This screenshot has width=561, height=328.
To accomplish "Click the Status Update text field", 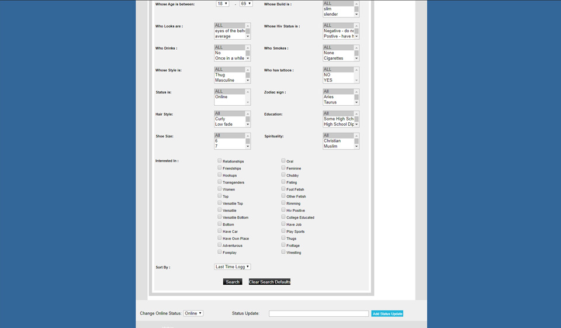I will click(318, 314).
